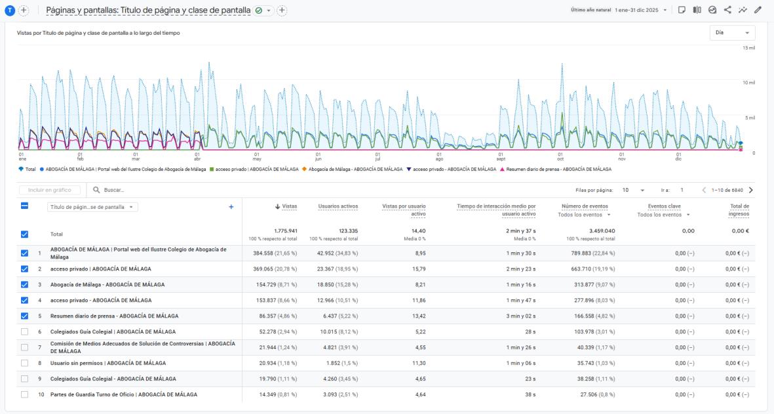Add a comparison with the plus icon beside the T badge
Screen dimensions: 774x414
point(24,10)
